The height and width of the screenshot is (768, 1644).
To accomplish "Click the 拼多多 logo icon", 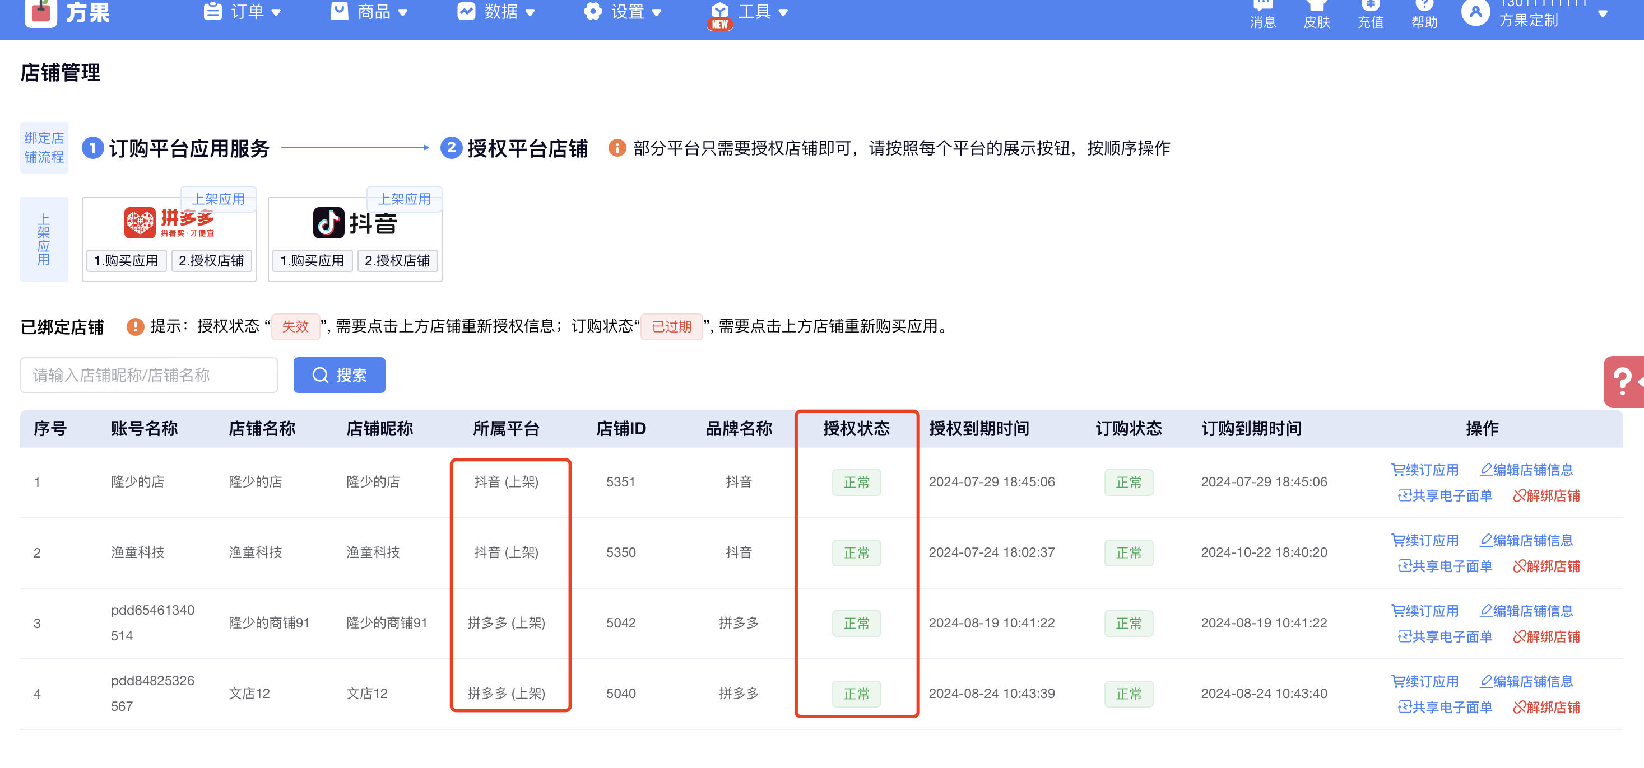I will pyautogui.click(x=140, y=222).
